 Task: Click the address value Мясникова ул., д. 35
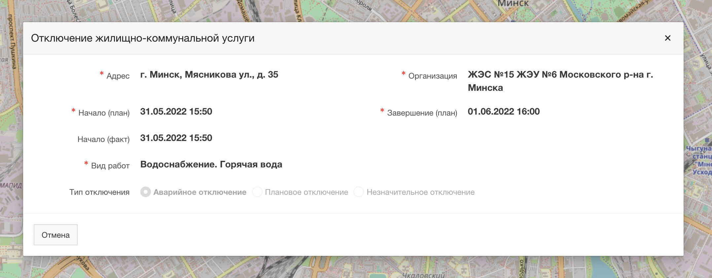click(x=209, y=75)
